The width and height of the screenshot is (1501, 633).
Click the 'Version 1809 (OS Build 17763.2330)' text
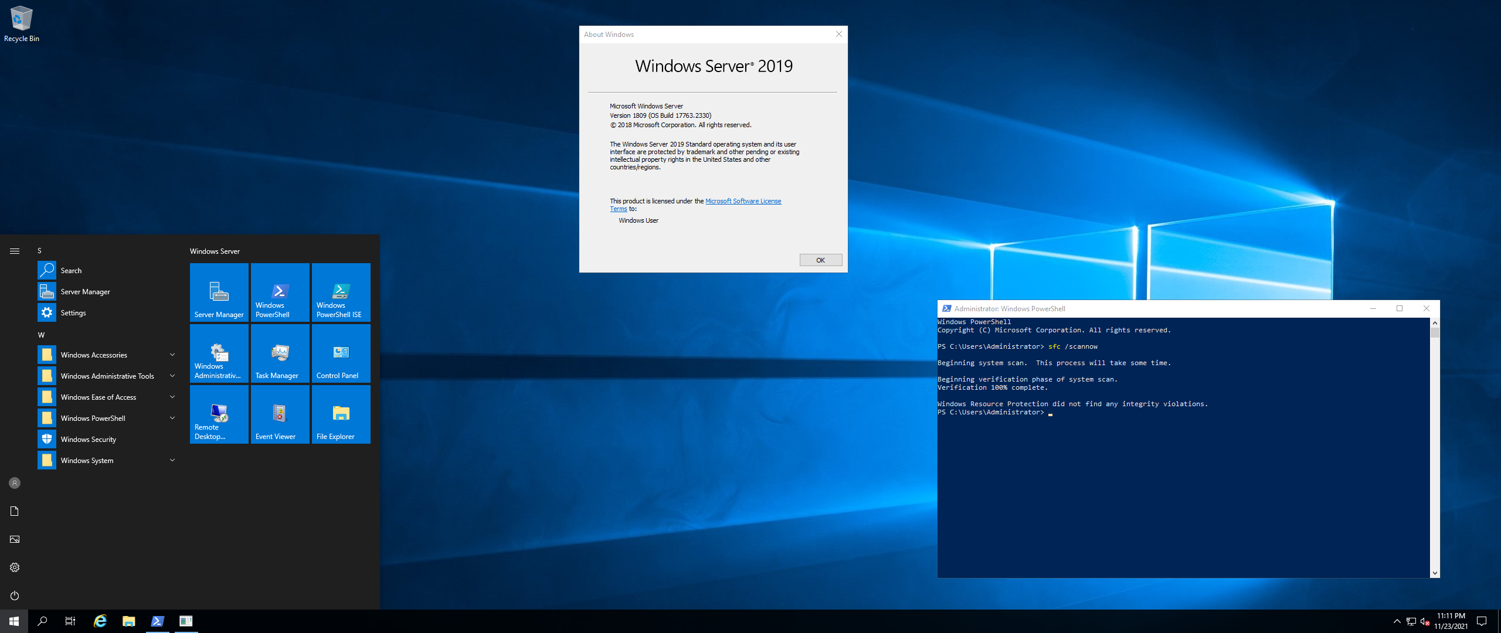coord(660,115)
